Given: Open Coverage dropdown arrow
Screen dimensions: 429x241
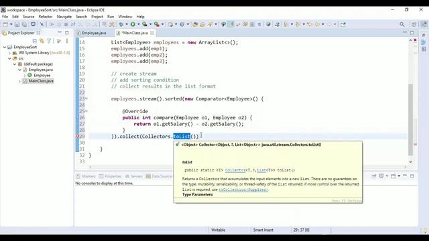Looking at the screenshot, I should (150, 24).
